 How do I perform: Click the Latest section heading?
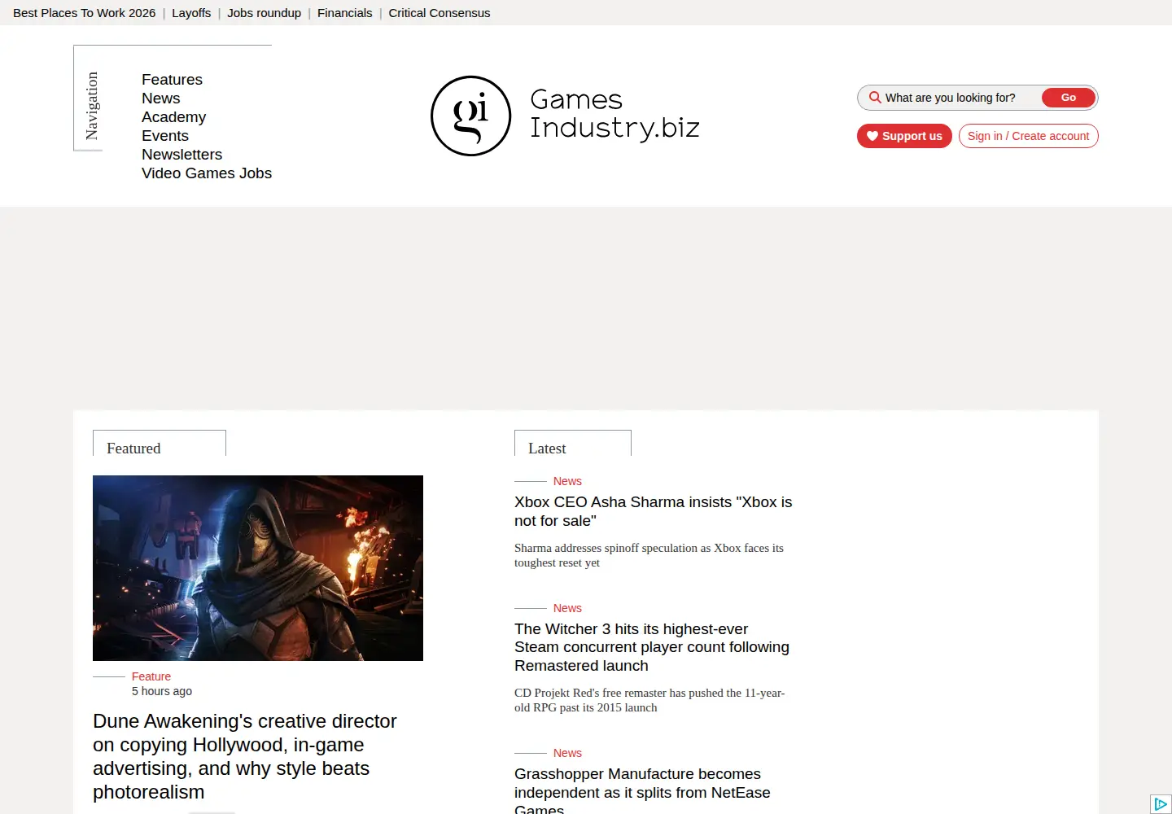pos(547,449)
